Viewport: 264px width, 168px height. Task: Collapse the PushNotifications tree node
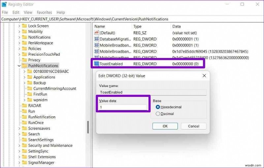pyautogui.click(x=19, y=66)
